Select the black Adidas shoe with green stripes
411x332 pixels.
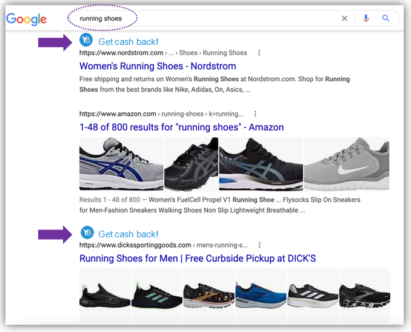pos(157,295)
